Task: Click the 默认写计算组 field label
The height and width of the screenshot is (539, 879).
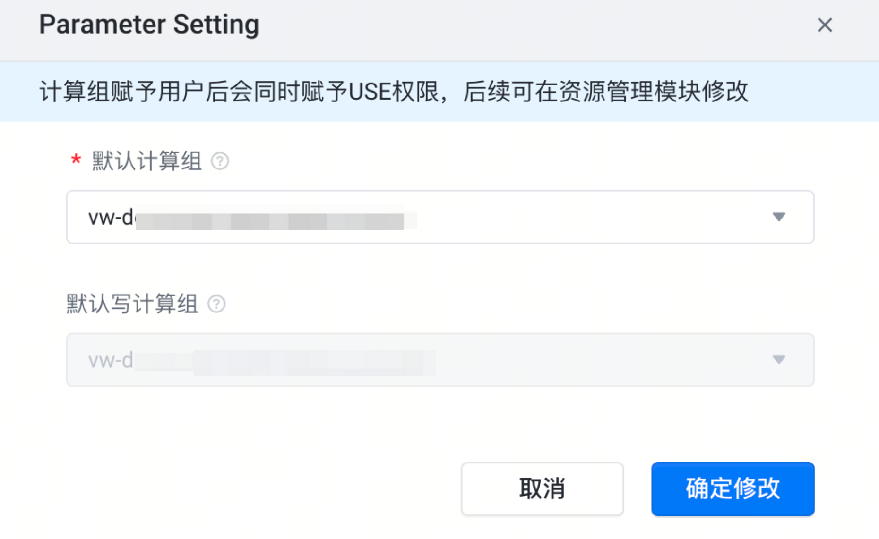Action: pyautogui.click(x=132, y=304)
